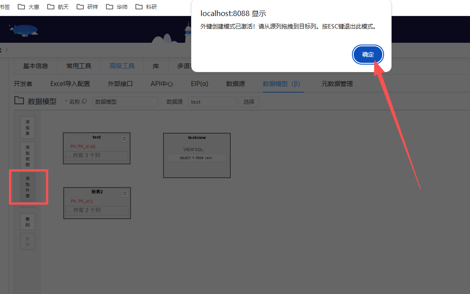Open the 华师 bookmark folder
Screen dimensions: 470x294
pyautogui.click(x=117, y=7)
